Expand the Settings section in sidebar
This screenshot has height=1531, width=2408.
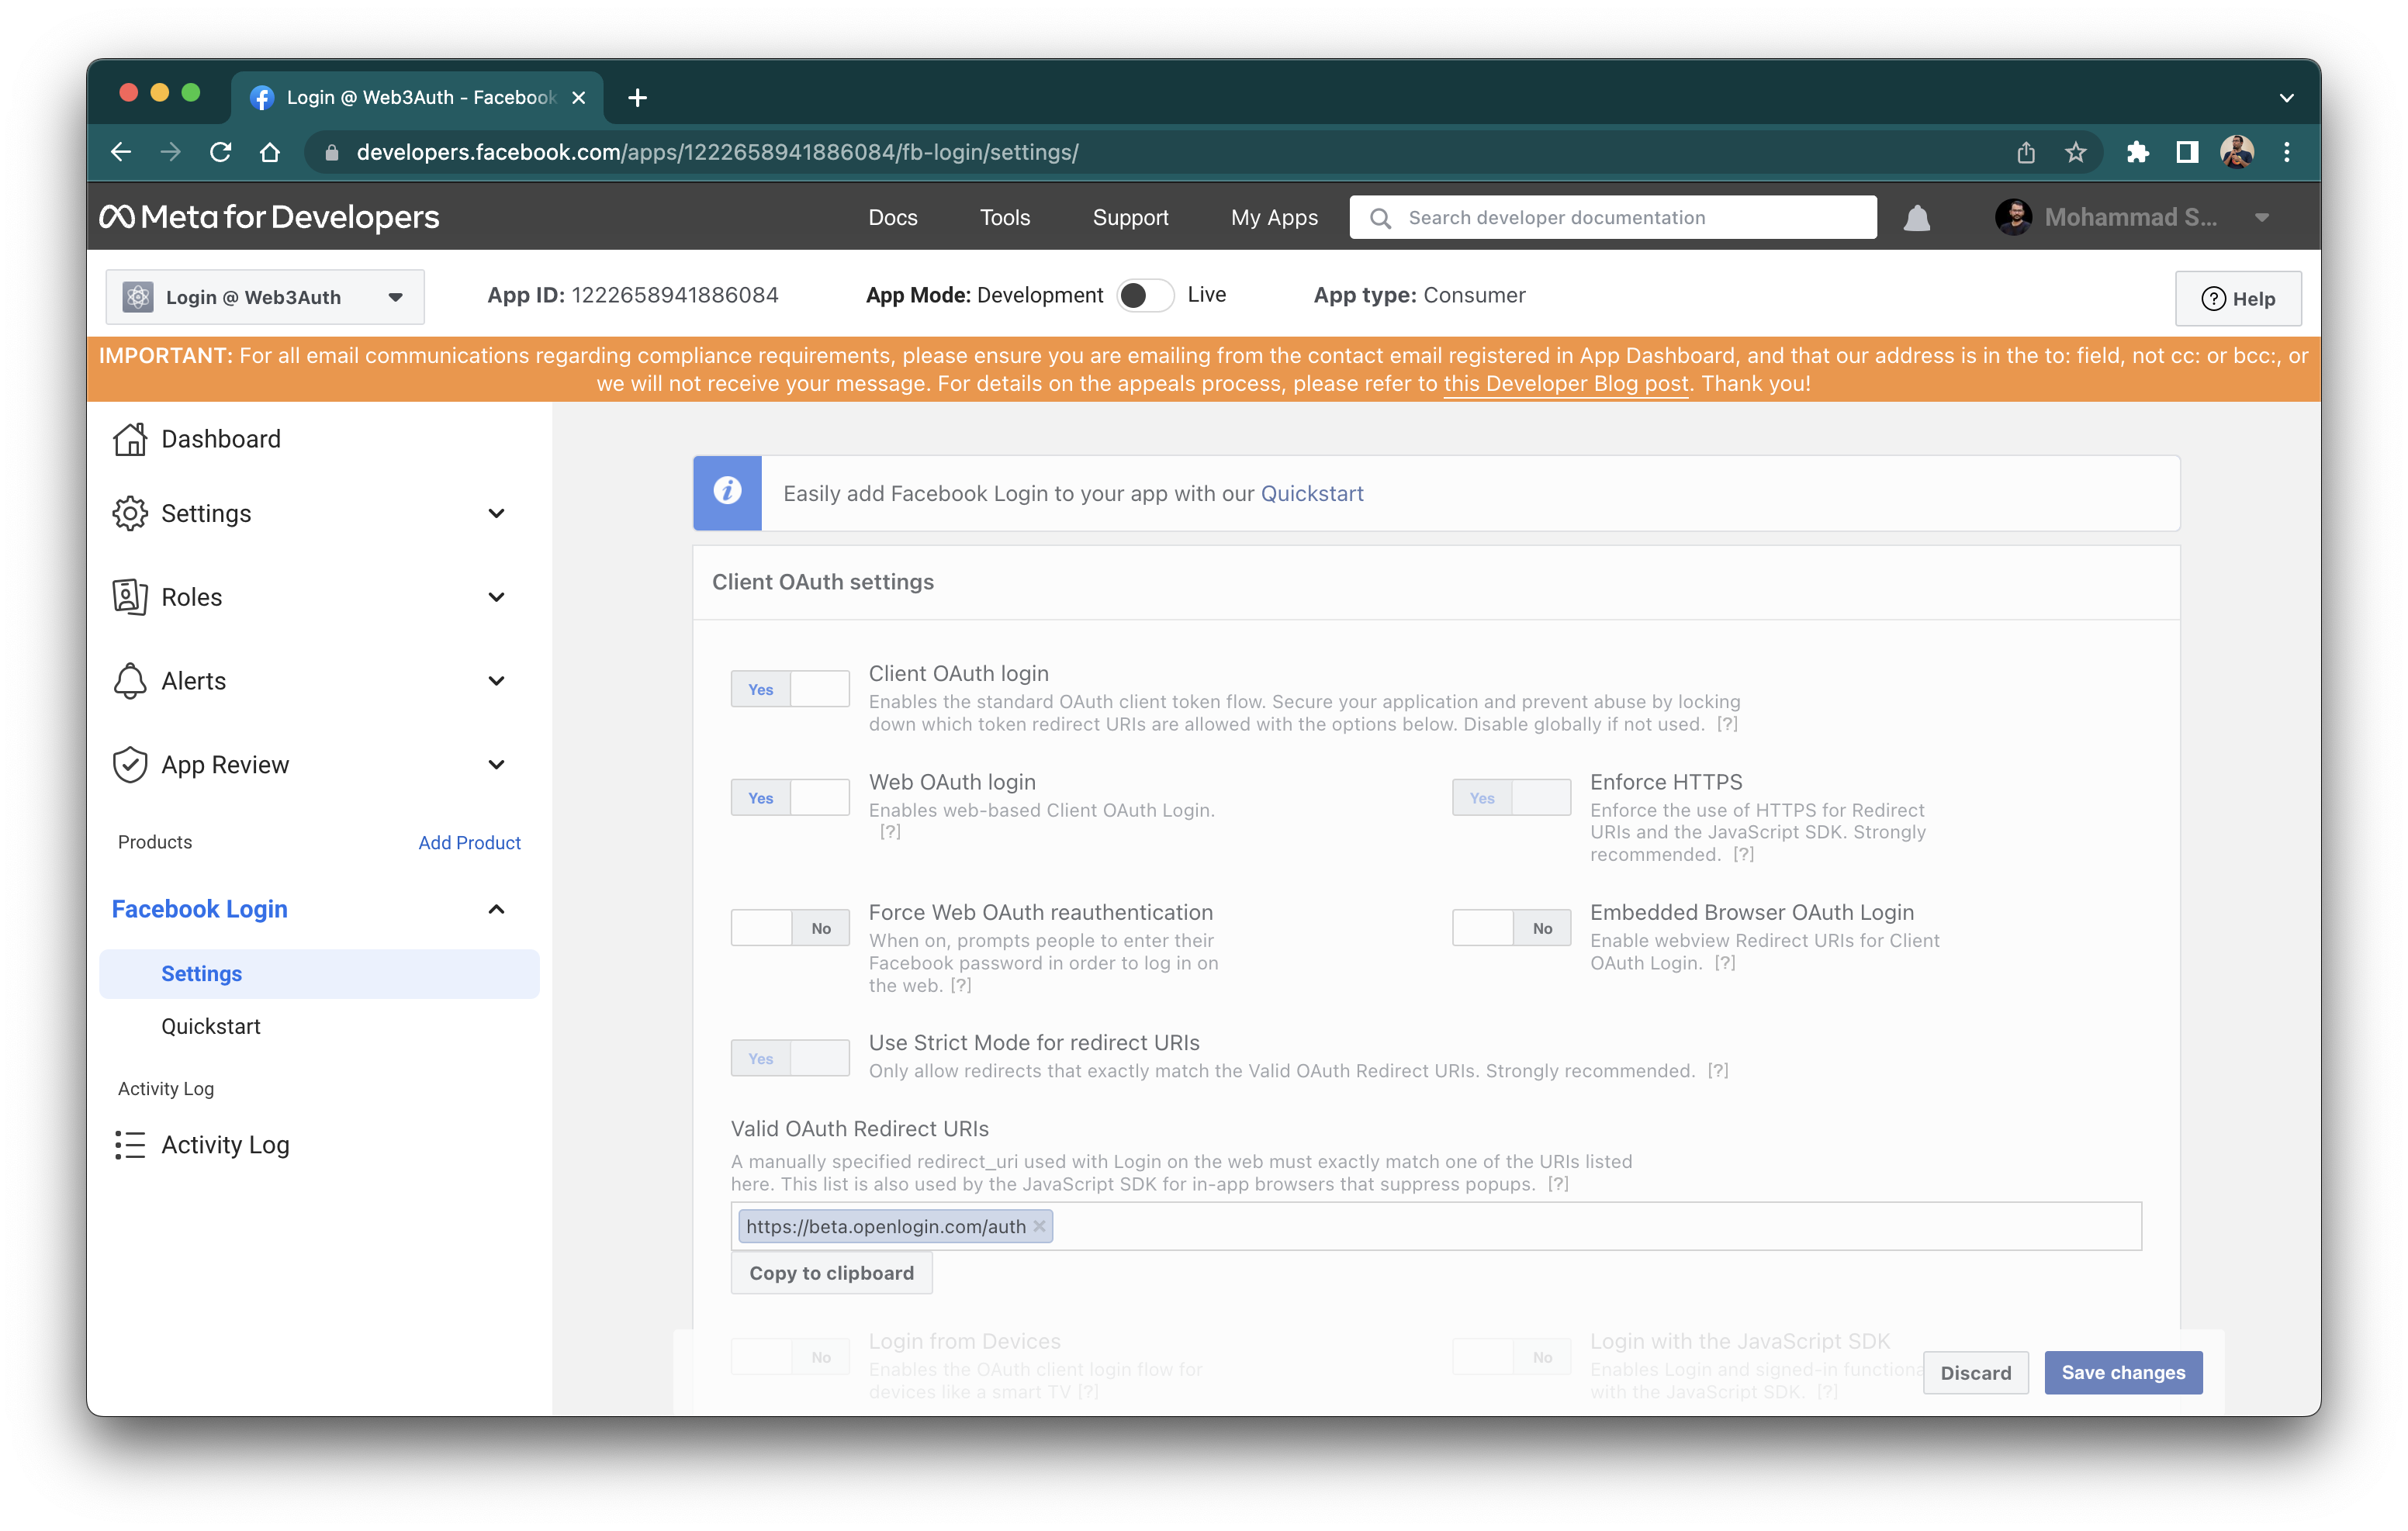coord(497,513)
